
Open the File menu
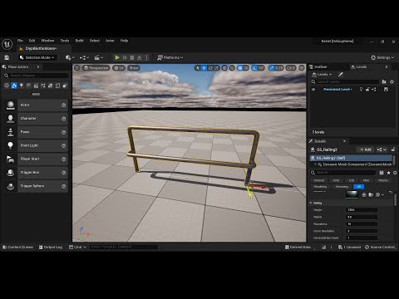[x=20, y=41]
